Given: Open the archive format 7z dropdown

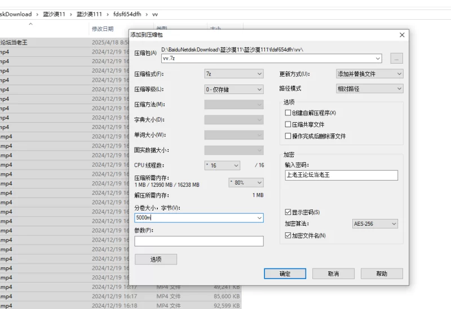Looking at the screenshot, I should [234, 74].
